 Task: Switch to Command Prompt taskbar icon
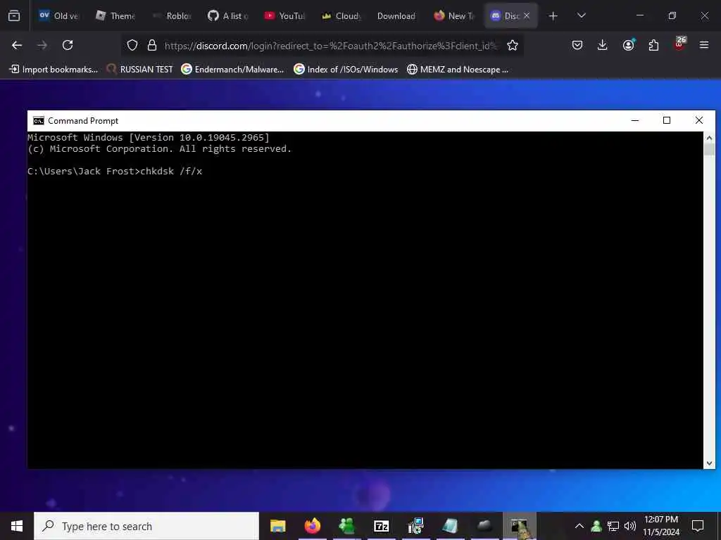(x=519, y=526)
